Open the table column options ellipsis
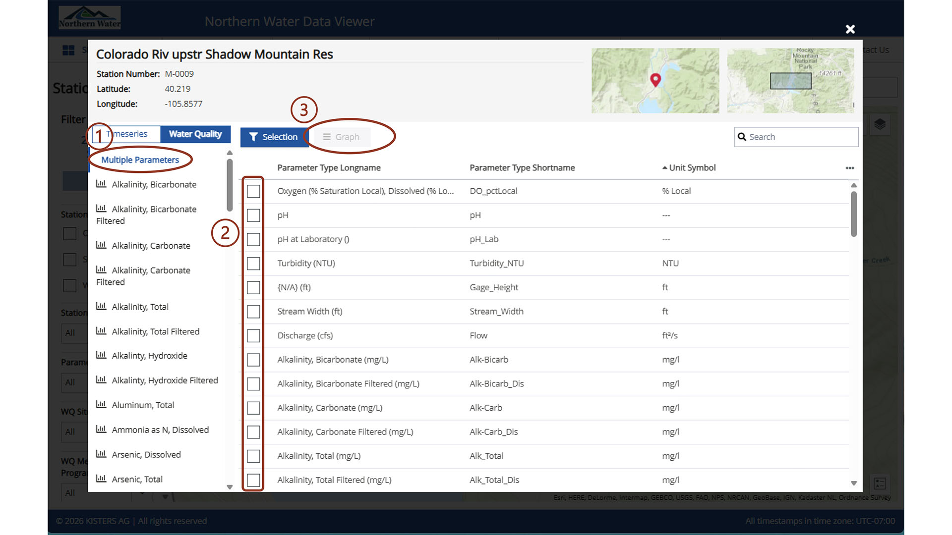 [850, 168]
